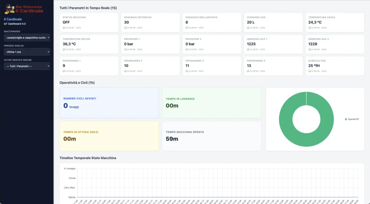Click the 'Pronta' timeline axis label

[72, 178]
